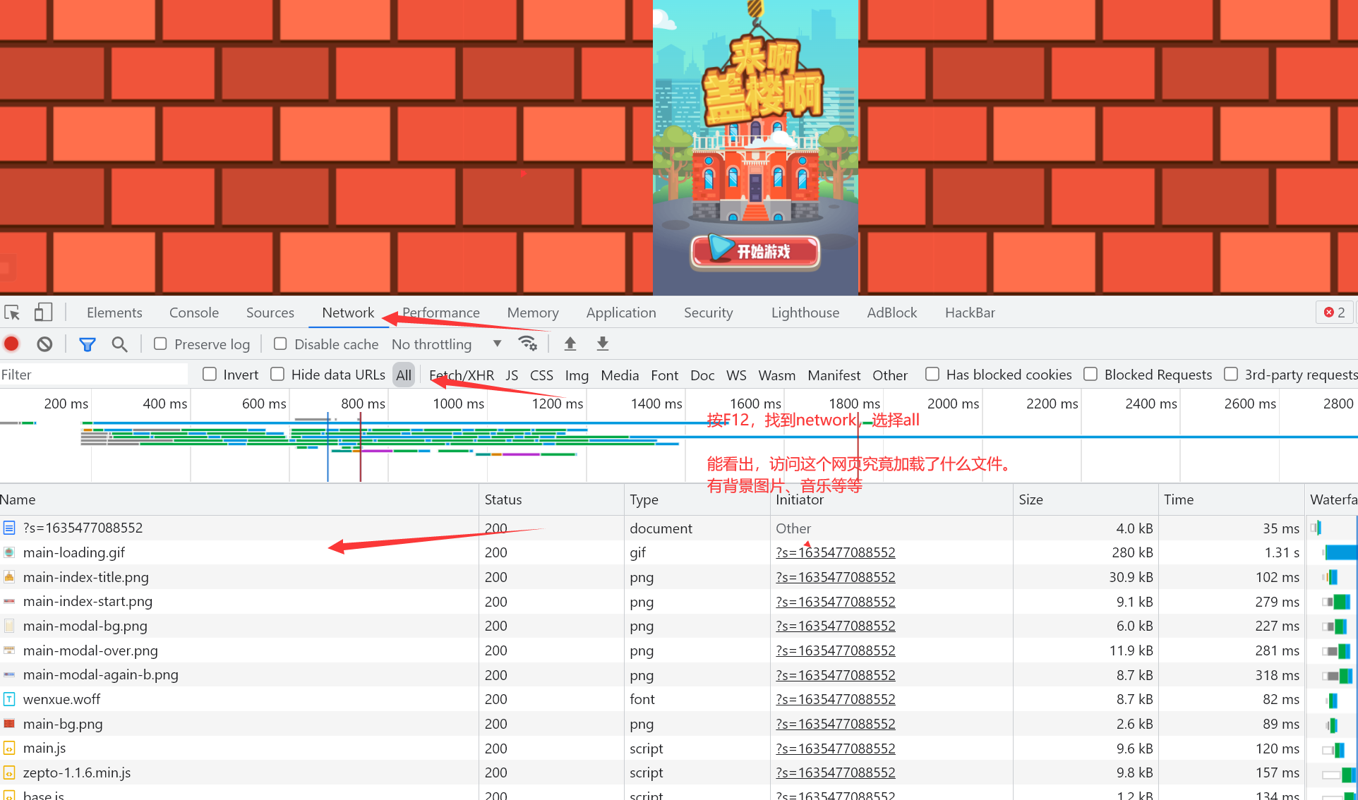Check the Disable cache checkbox
This screenshot has width=1358, height=800.
coord(280,344)
